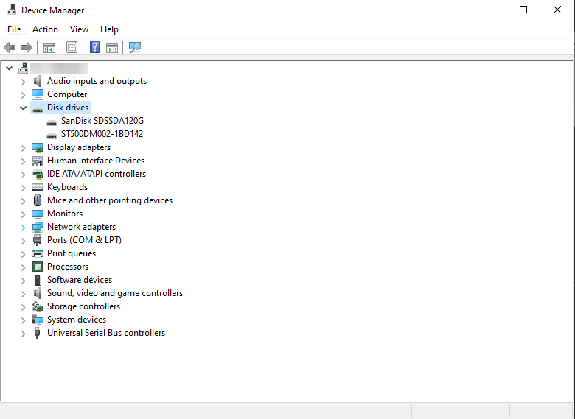Close the Device Manager window
The width and height of the screenshot is (575, 419).
click(x=557, y=10)
